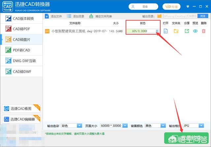
Task: Toggle preview with the eye icon
Action: point(195,31)
